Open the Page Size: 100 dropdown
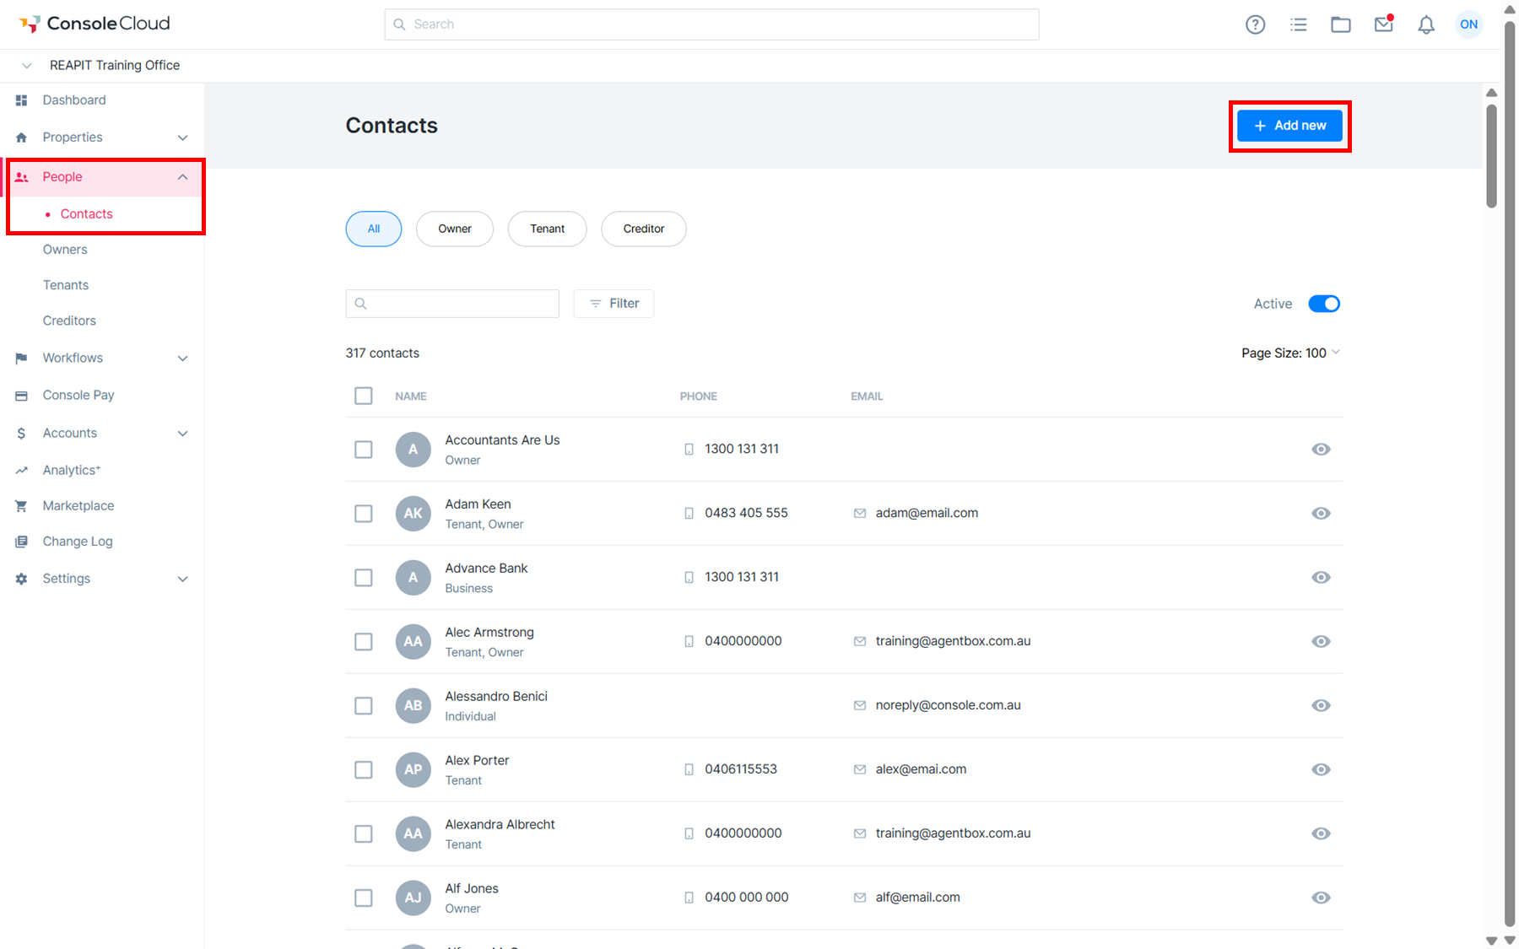Viewport: 1519px width, 949px height. [1290, 353]
